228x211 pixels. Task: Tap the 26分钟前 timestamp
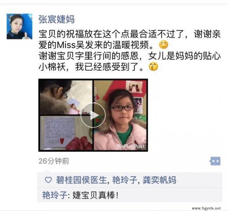[54, 161]
